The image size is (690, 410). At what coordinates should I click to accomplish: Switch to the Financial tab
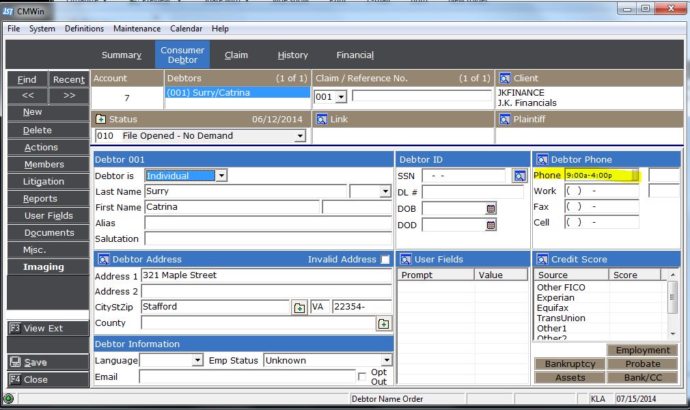click(355, 55)
